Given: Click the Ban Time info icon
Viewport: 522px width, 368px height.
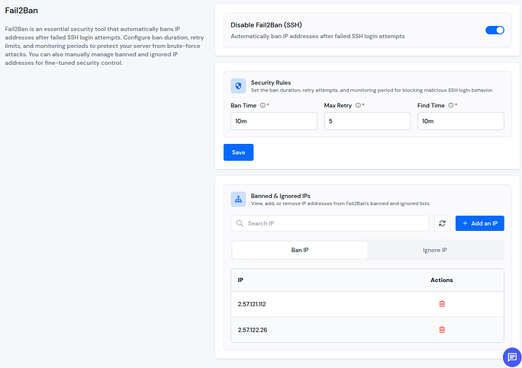Looking at the screenshot, I should [x=263, y=105].
